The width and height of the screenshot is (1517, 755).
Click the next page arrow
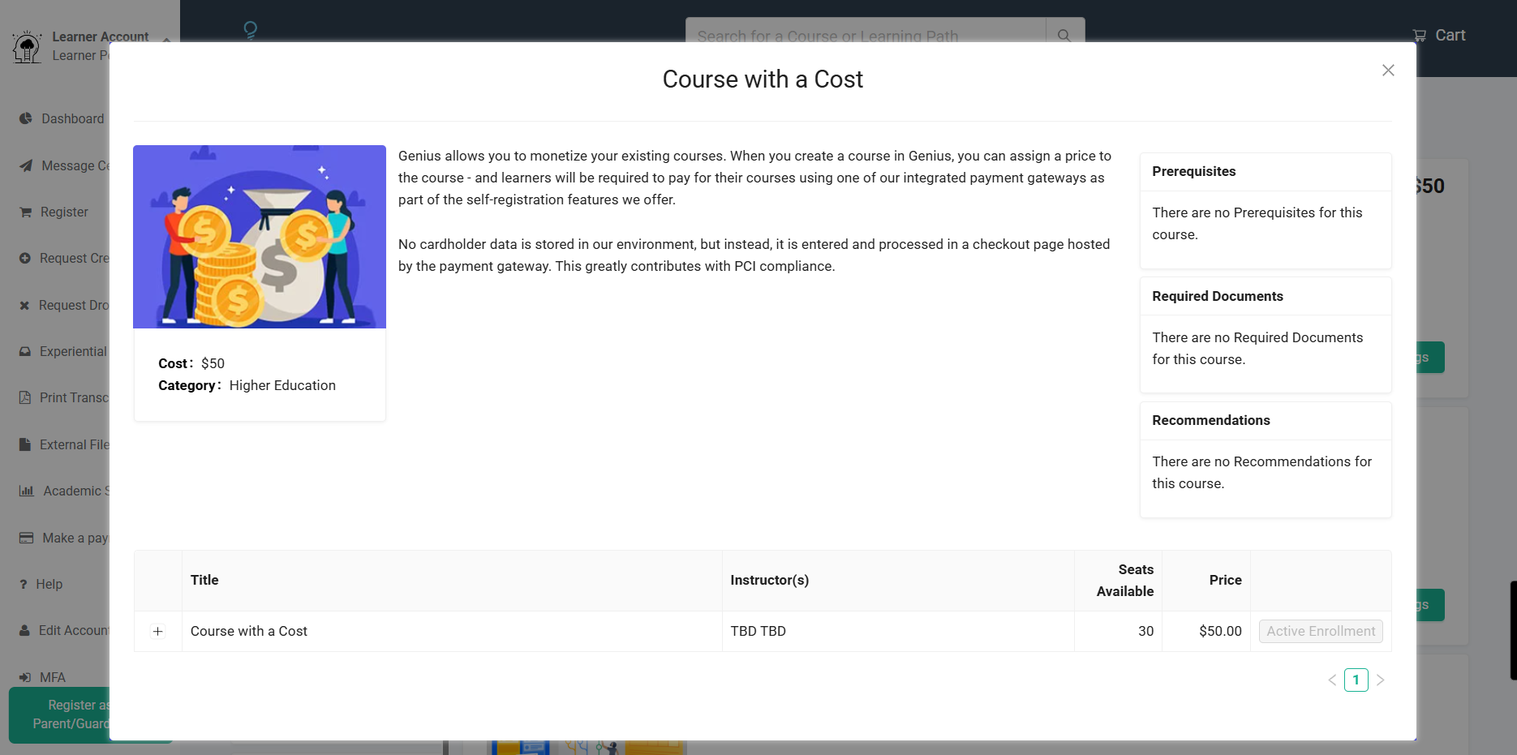(1380, 680)
